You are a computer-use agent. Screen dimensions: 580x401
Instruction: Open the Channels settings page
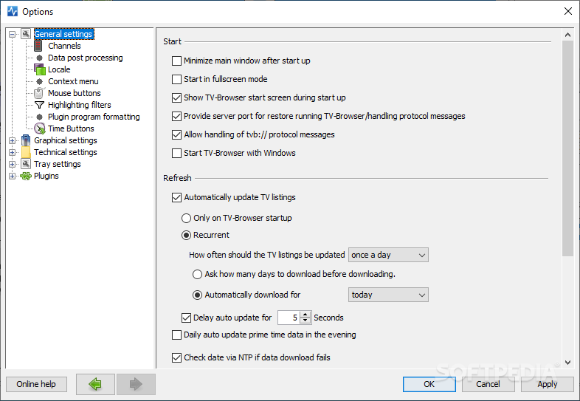pyautogui.click(x=64, y=46)
